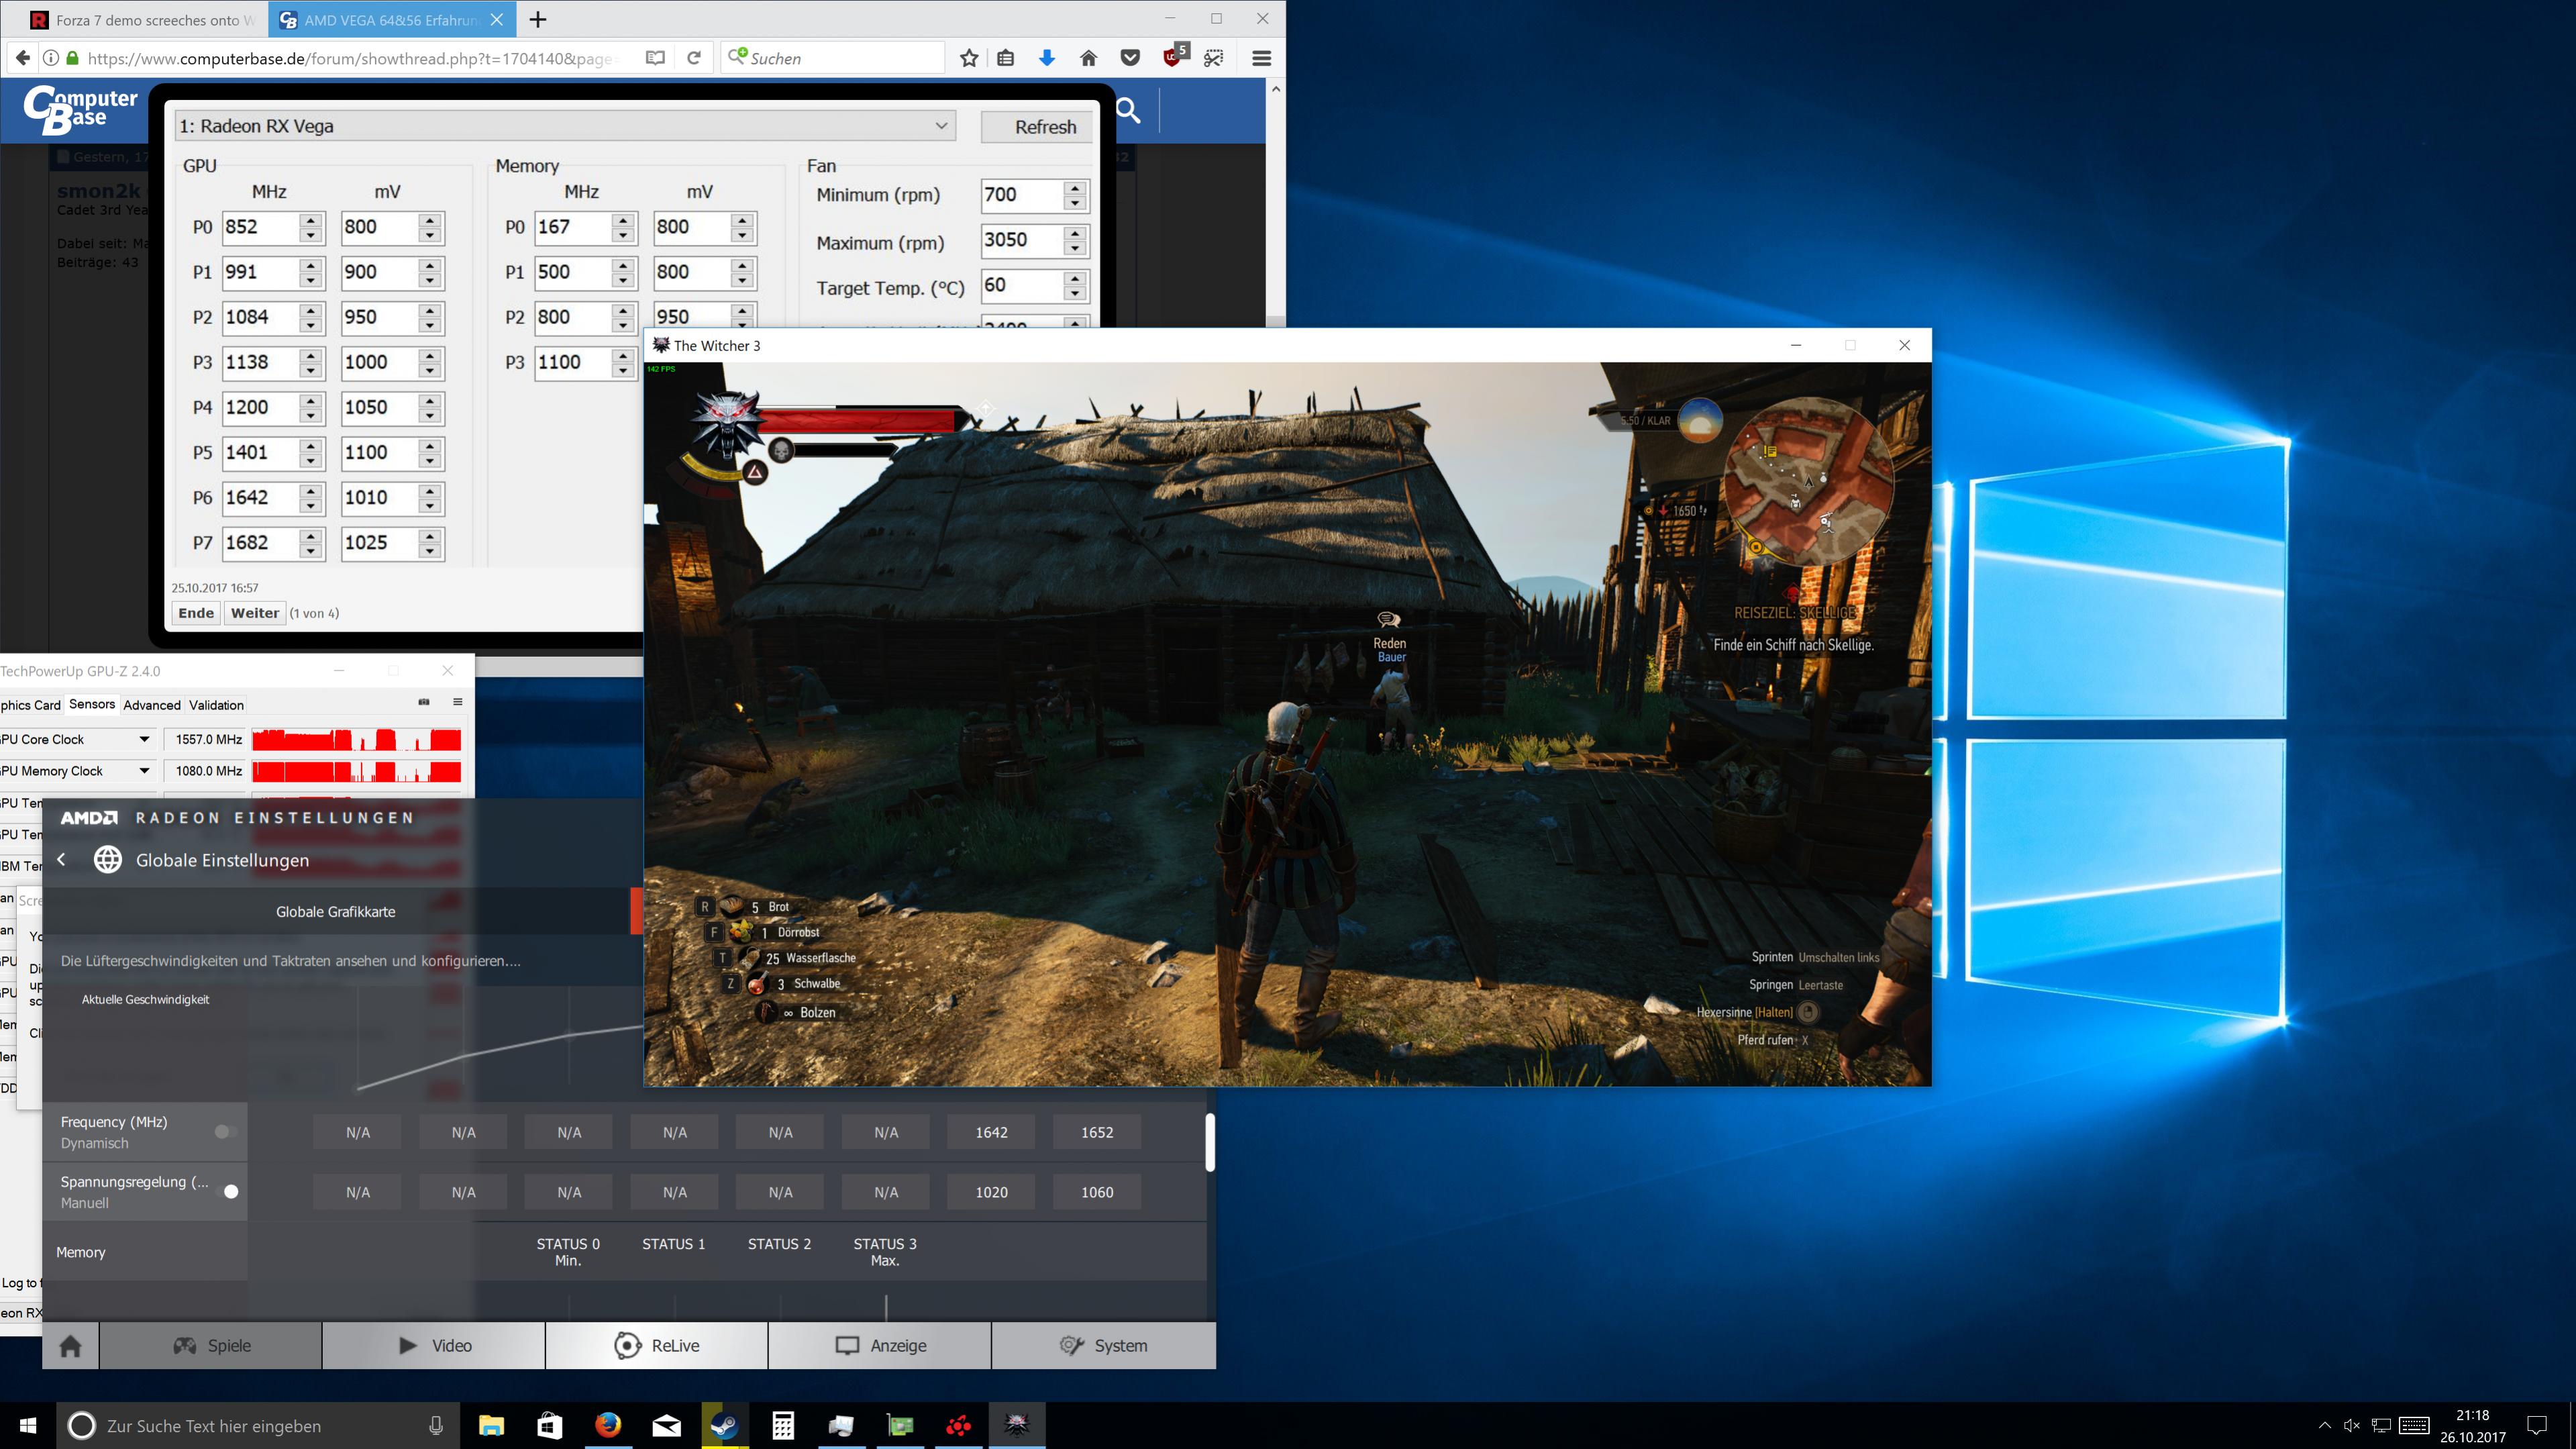Viewport: 2576px width, 1449px height.
Task: Select the Sensors tab in GPU-Z
Action: 92,704
